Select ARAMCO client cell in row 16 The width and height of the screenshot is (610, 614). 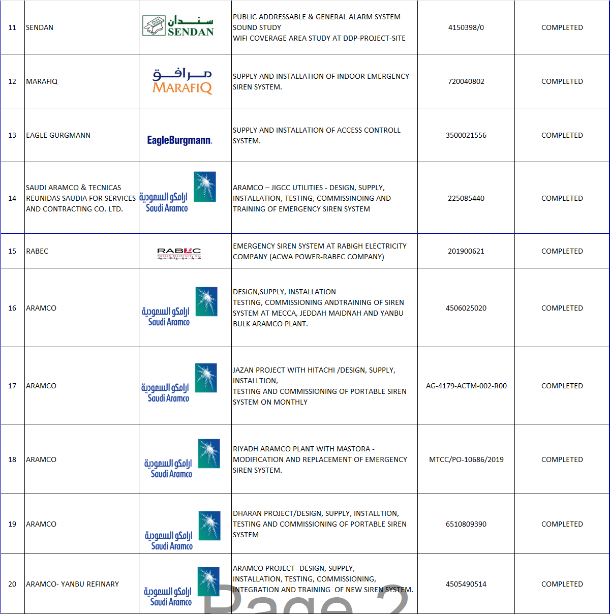pos(82,308)
